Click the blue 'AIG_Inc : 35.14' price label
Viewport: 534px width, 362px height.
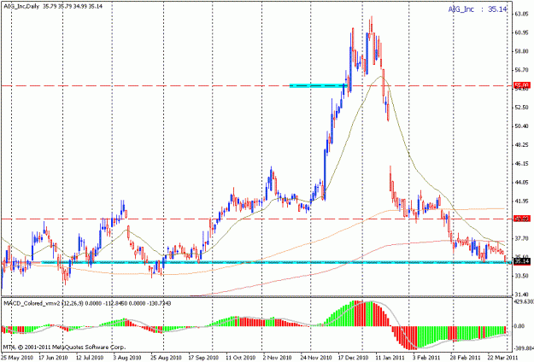pos(478,9)
